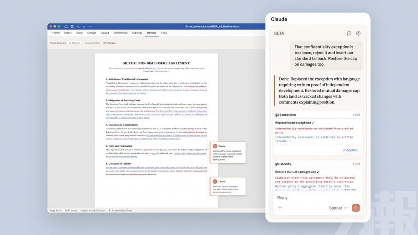Click the Undo arrow icon
The height and width of the screenshot is (235, 418).
[x=78, y=27]
